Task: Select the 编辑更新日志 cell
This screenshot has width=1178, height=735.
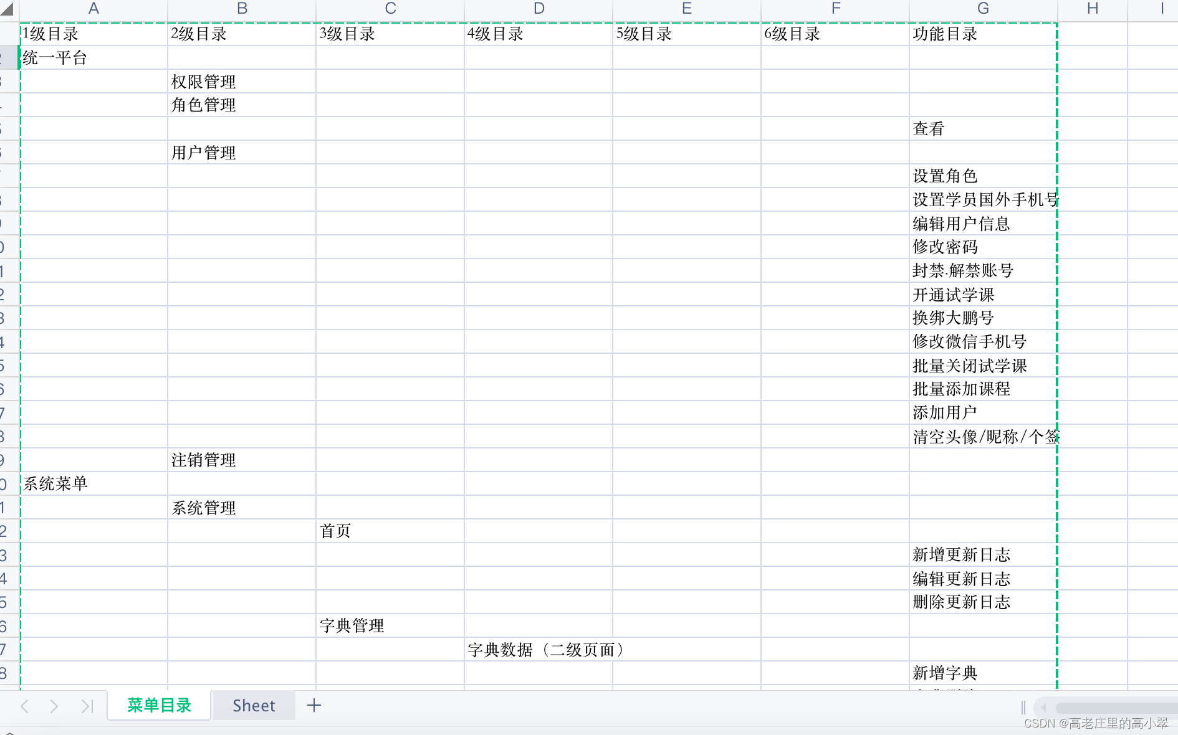Action: click(x=984, y=579)
